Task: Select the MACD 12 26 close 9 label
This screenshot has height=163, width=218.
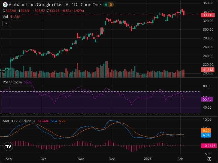Action: point(19,121)
